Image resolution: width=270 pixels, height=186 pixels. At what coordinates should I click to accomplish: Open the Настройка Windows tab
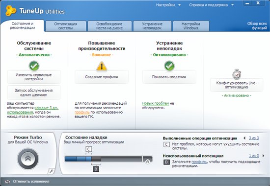point(191,26)
